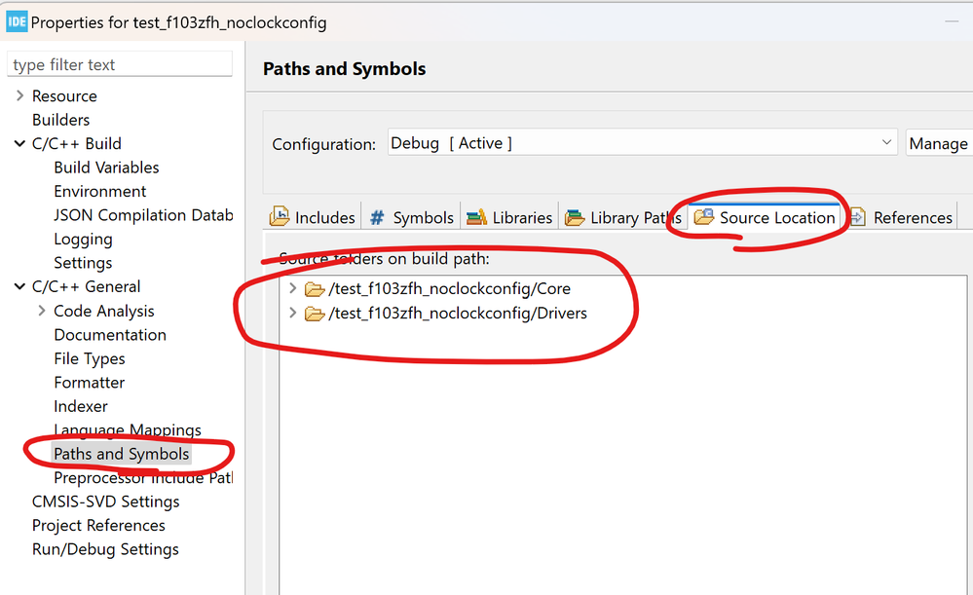The height and width of the screenshot is (595, 973).
Task: Click the type filter text field
Action: 120,64
